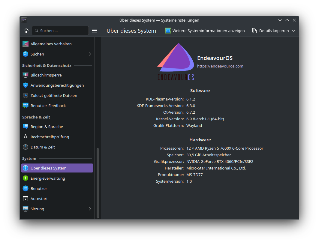
Task: Click the Region & Sprache icon
Action: coord(26,127)
